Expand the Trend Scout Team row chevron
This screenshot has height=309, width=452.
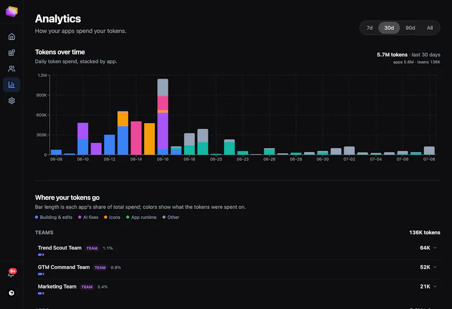(434, 247)
